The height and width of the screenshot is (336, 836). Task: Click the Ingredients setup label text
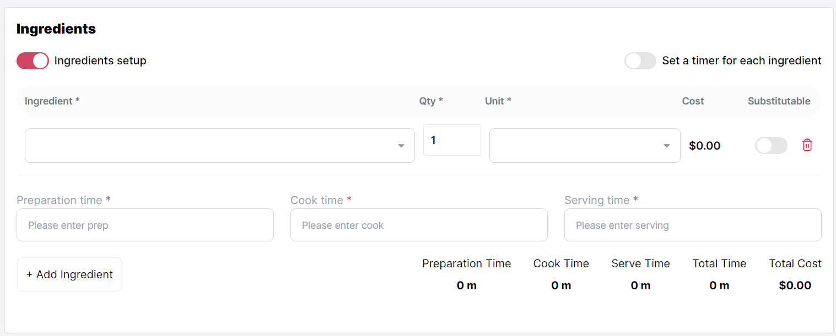click(x=100, y=60)
